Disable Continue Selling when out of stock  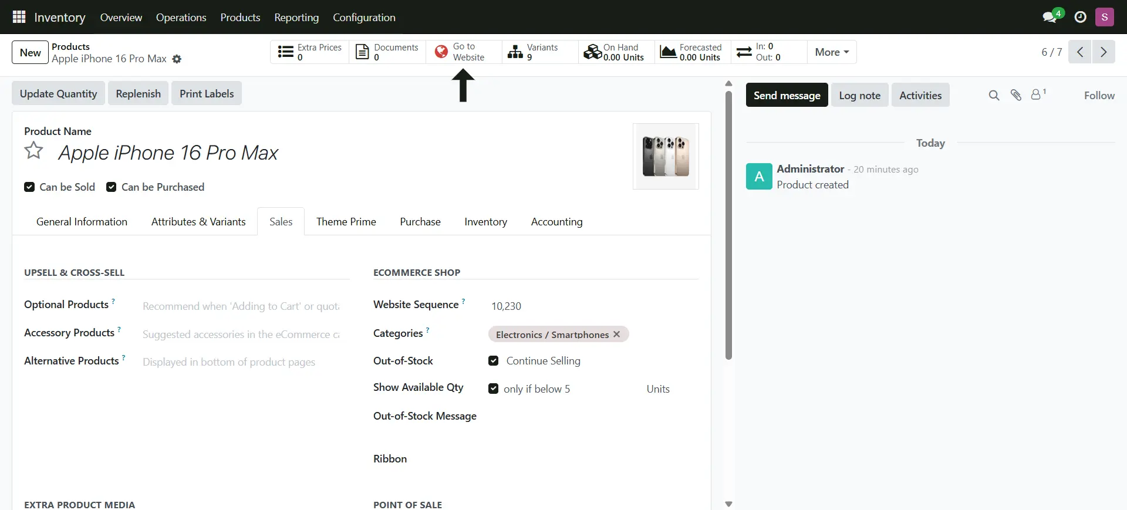[x=493, y=361]
